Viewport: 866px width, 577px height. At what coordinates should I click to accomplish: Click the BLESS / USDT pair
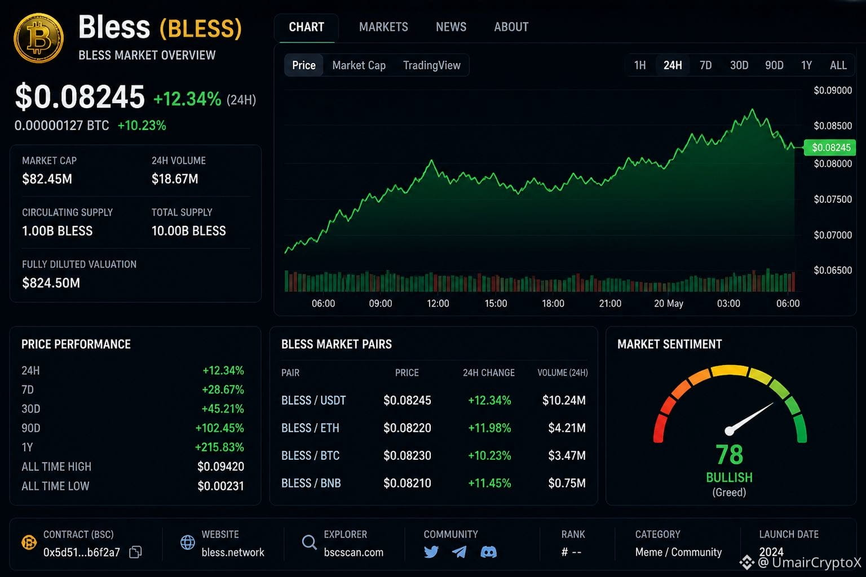(313, 401)
